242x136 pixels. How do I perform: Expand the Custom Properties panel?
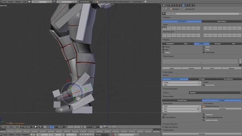(170, 124)
